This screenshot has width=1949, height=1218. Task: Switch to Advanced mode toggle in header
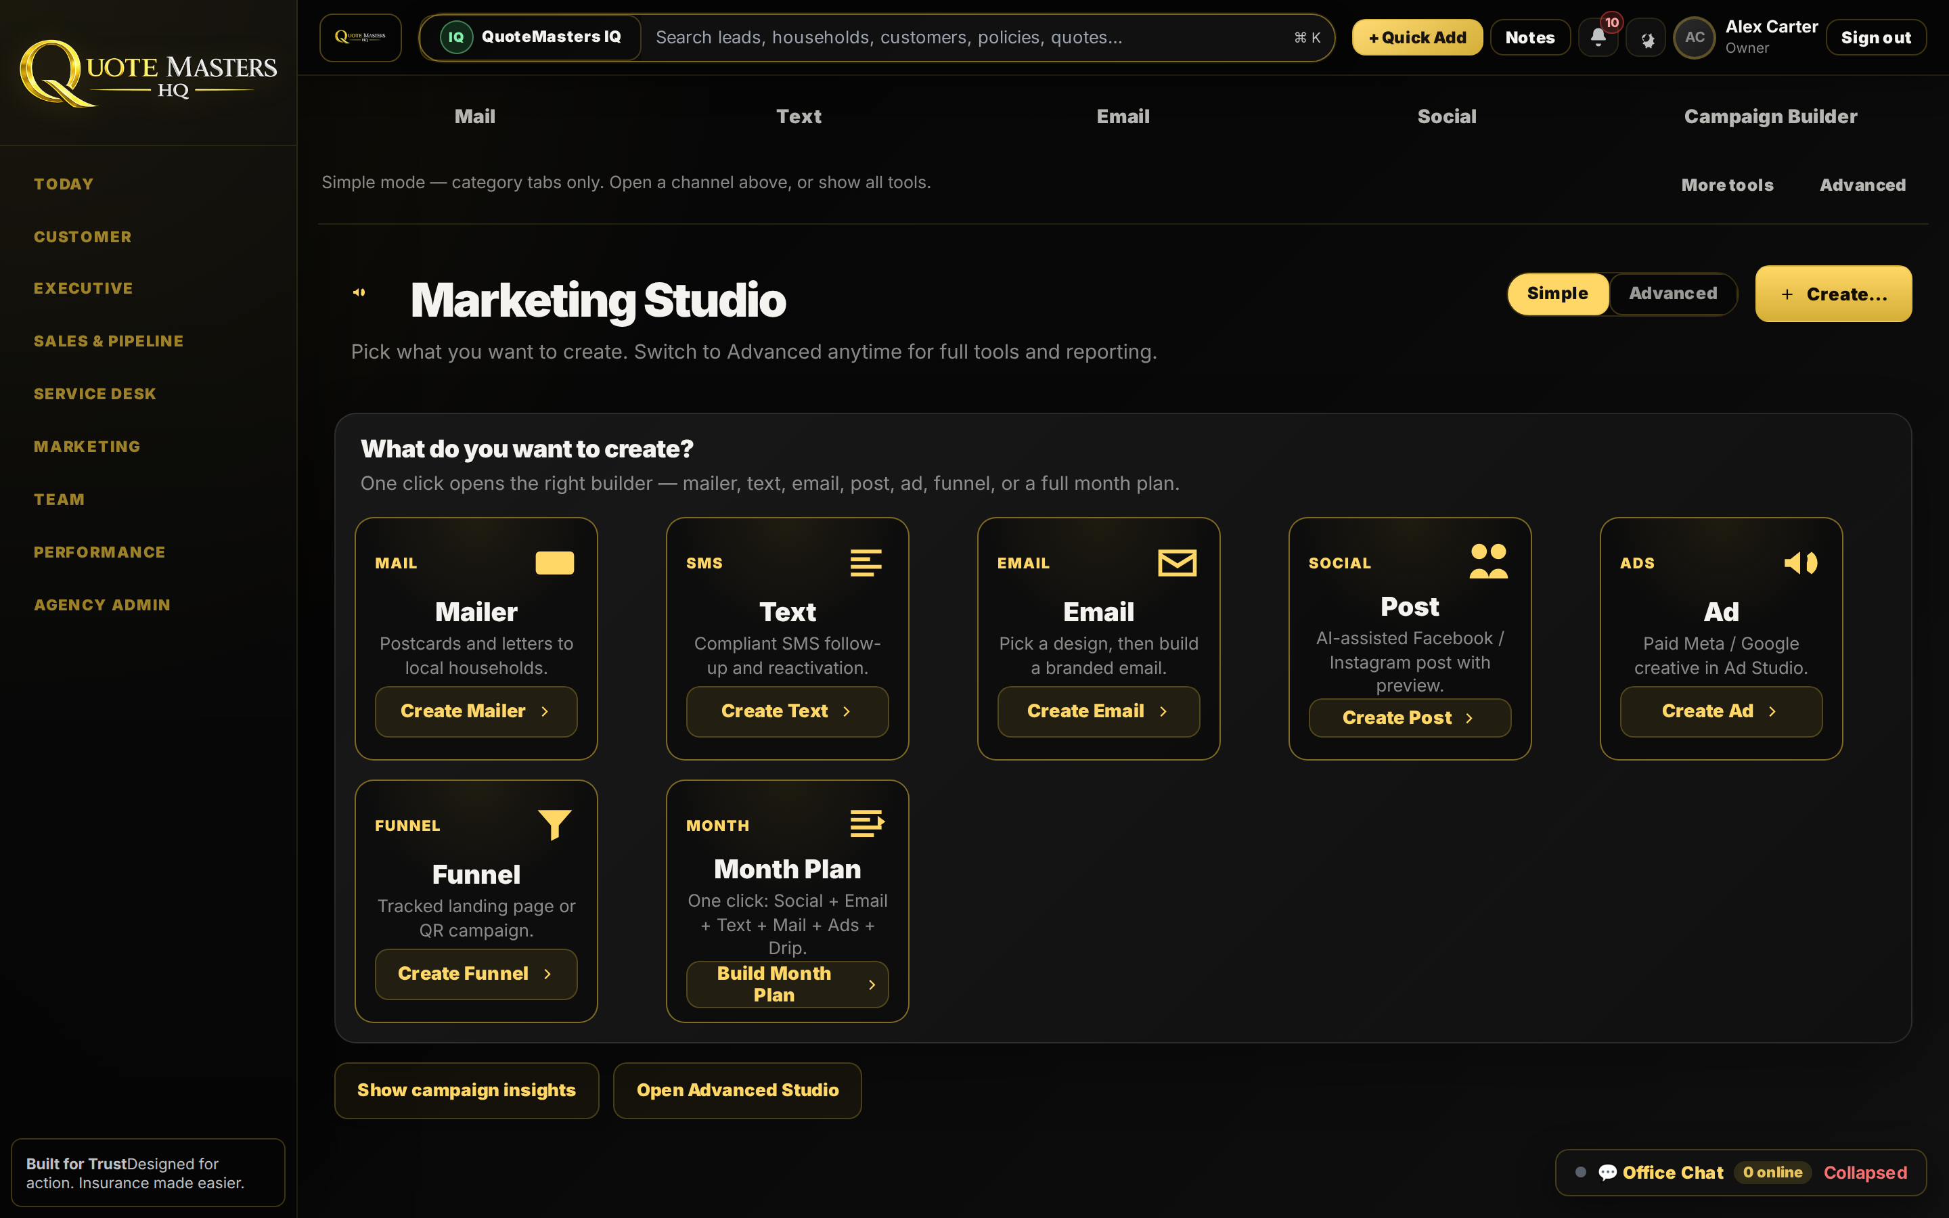tap(1673, 293)
